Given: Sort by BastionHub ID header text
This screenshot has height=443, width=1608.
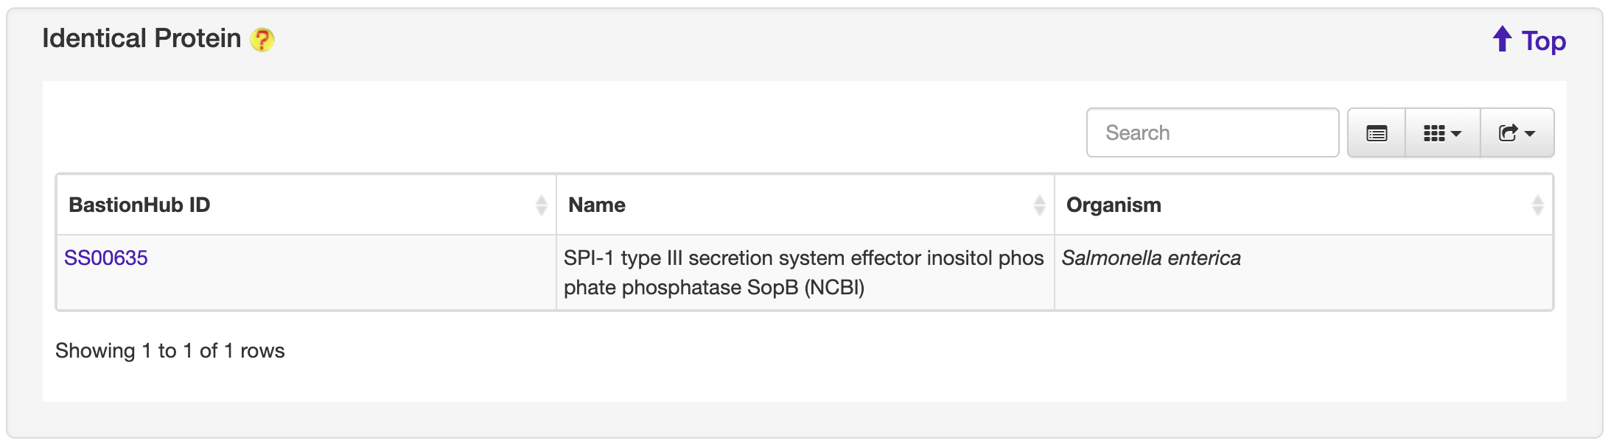Looking at the screenshot, I should [x=139, y=205].
